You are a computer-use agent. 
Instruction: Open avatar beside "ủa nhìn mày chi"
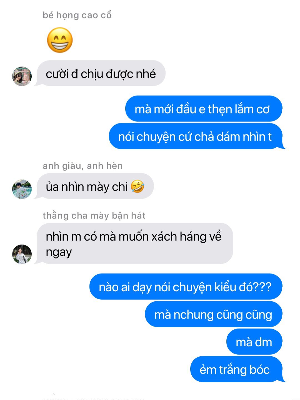[x=22, y=189]
